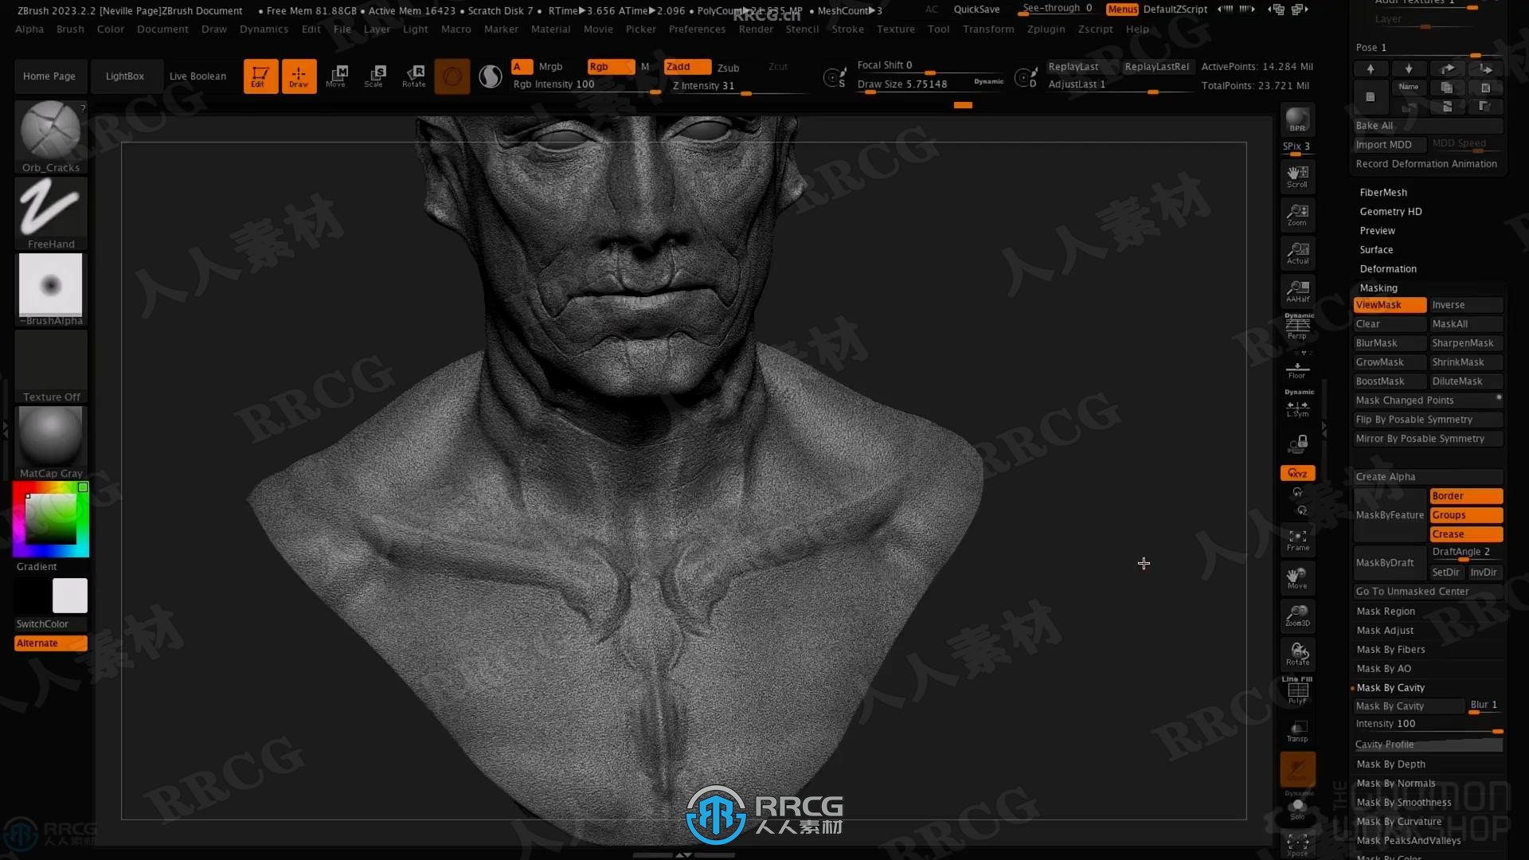This screenshot has height=860, width=1529.
Task: Open the Brush menu
Action: 70,29
